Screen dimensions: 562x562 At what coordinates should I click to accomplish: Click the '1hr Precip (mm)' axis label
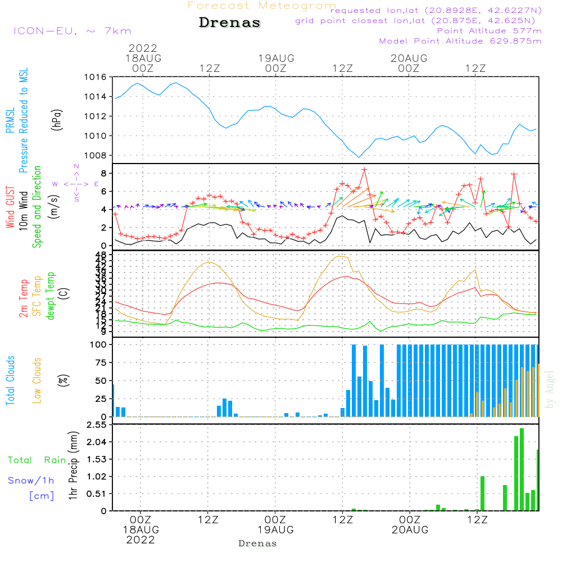pyautogui.click(x=73, y=465)
